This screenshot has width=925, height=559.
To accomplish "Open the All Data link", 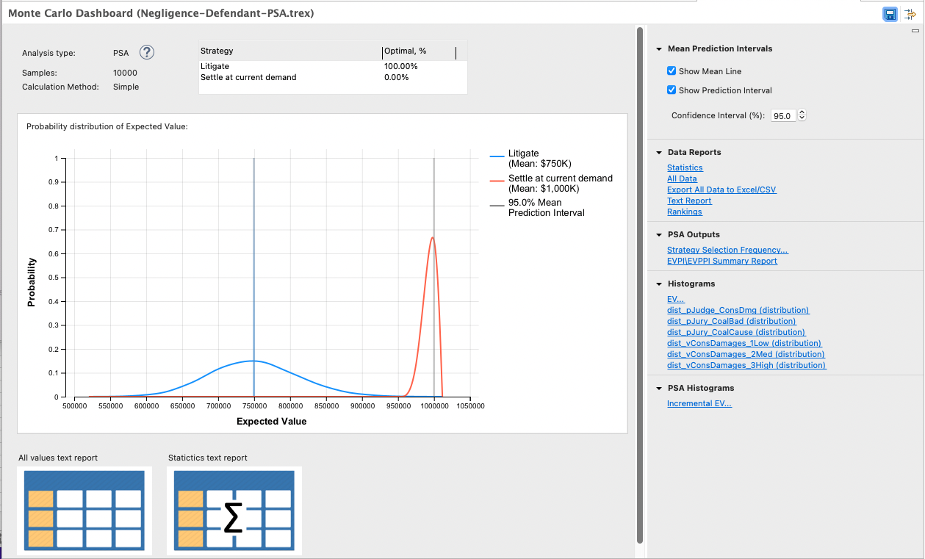I will point(682,178).
